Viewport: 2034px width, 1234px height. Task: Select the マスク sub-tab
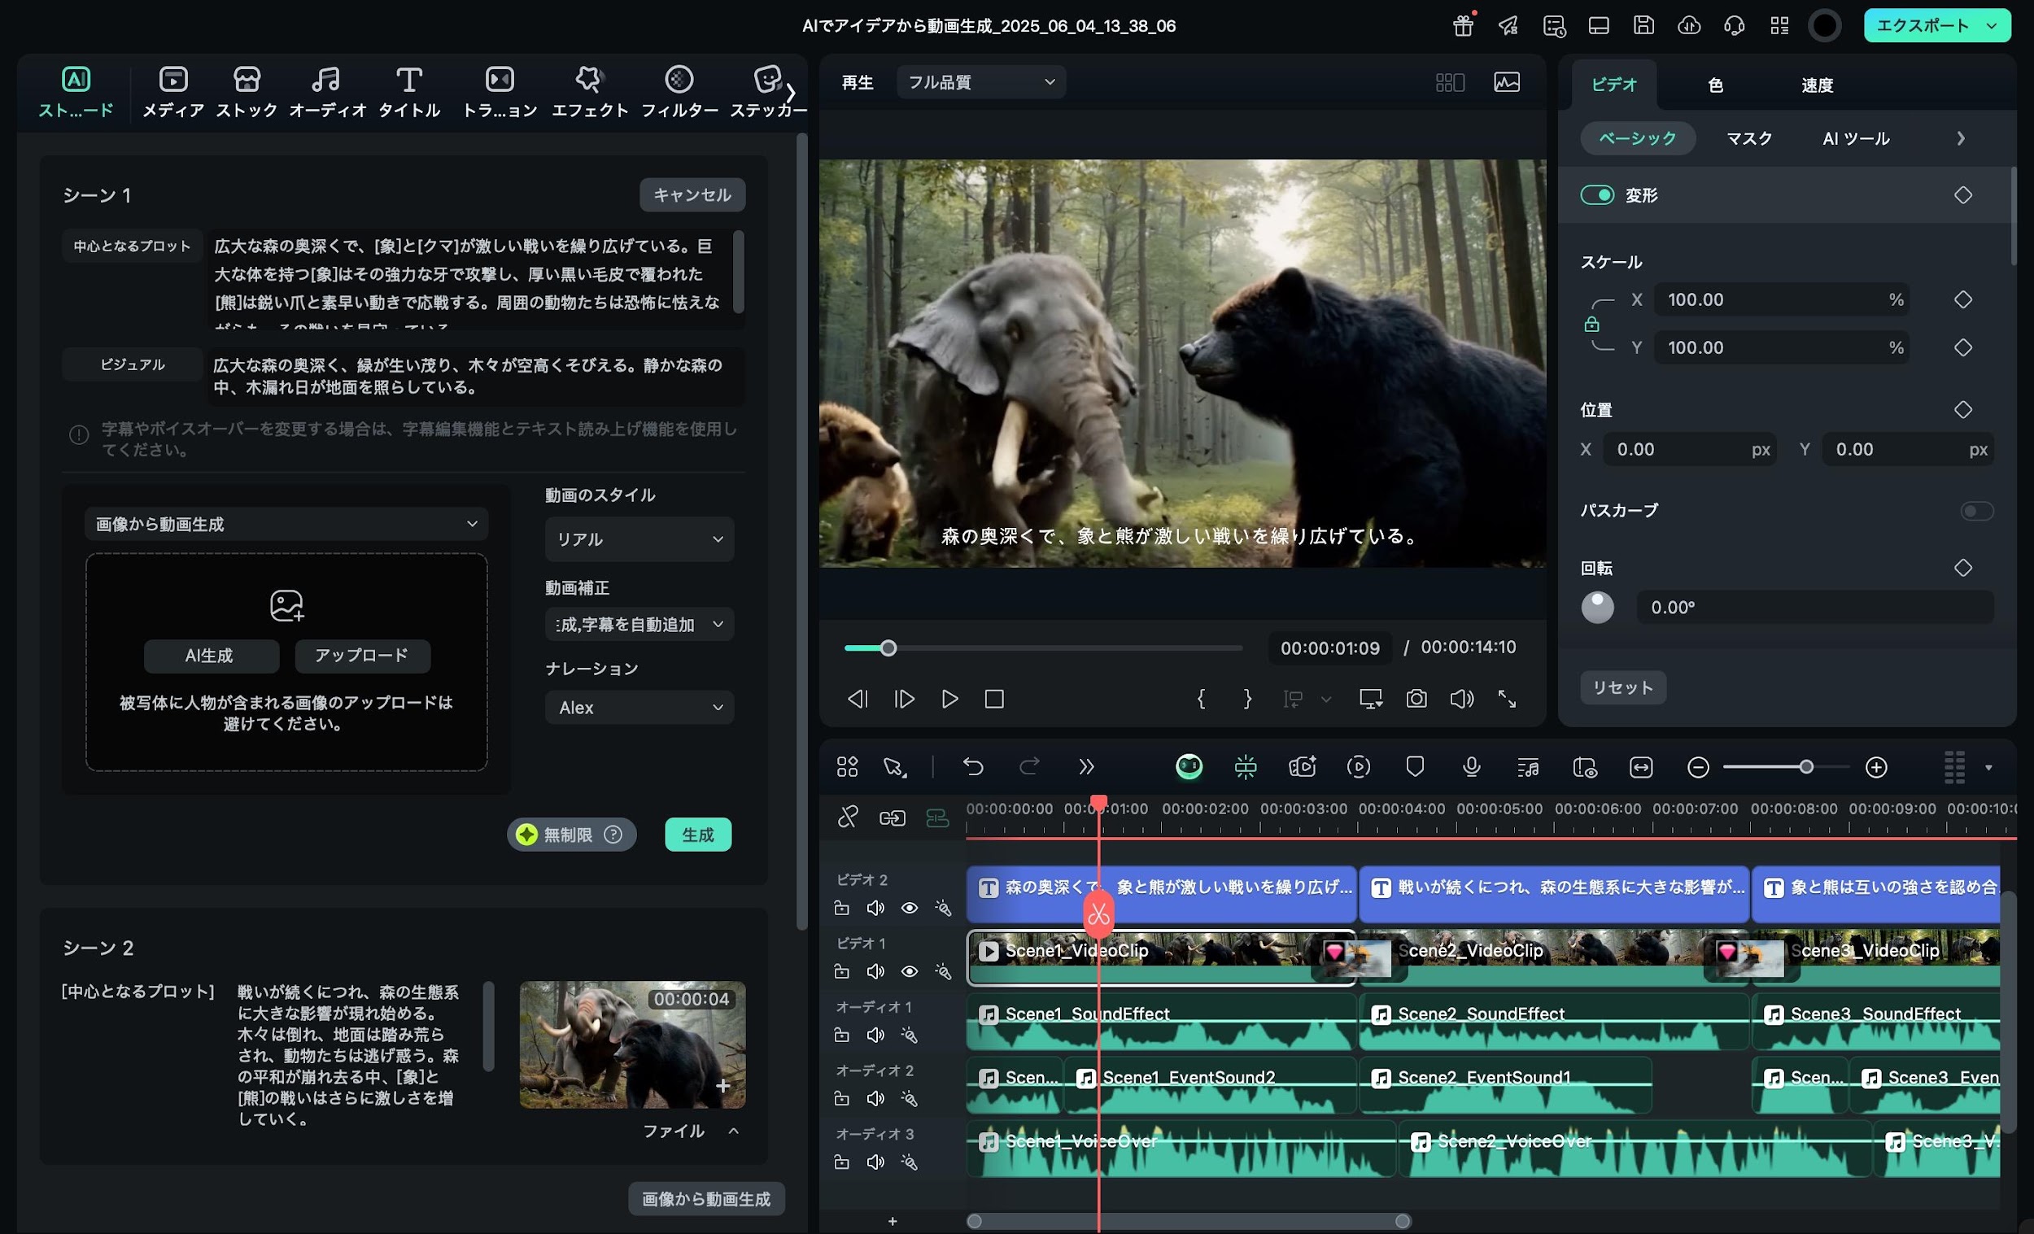(1749, 137)
